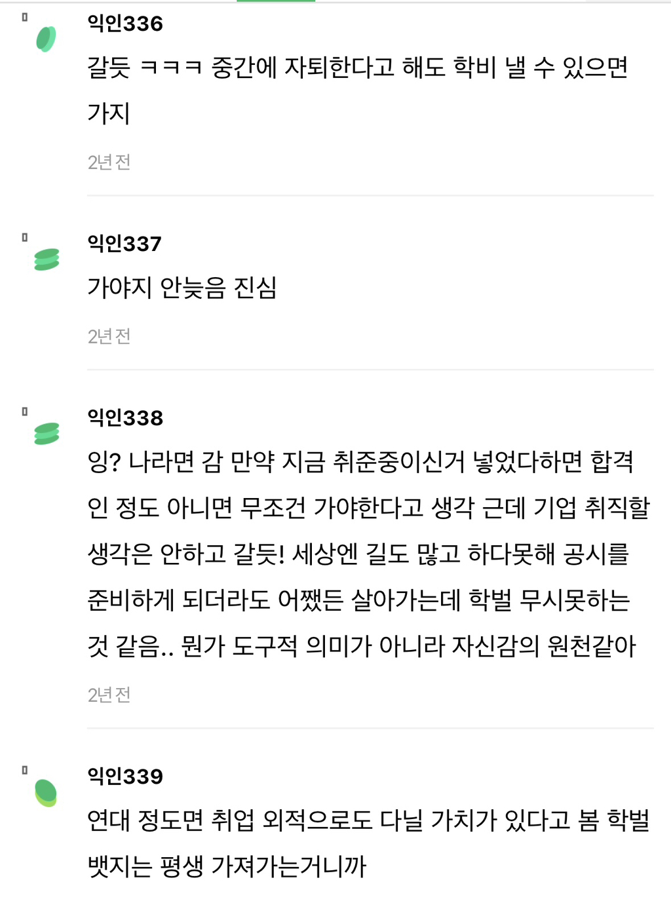Viewport: 671px width, 901px height.
Task: Open the username 익인336
Action: pos(125,24)
